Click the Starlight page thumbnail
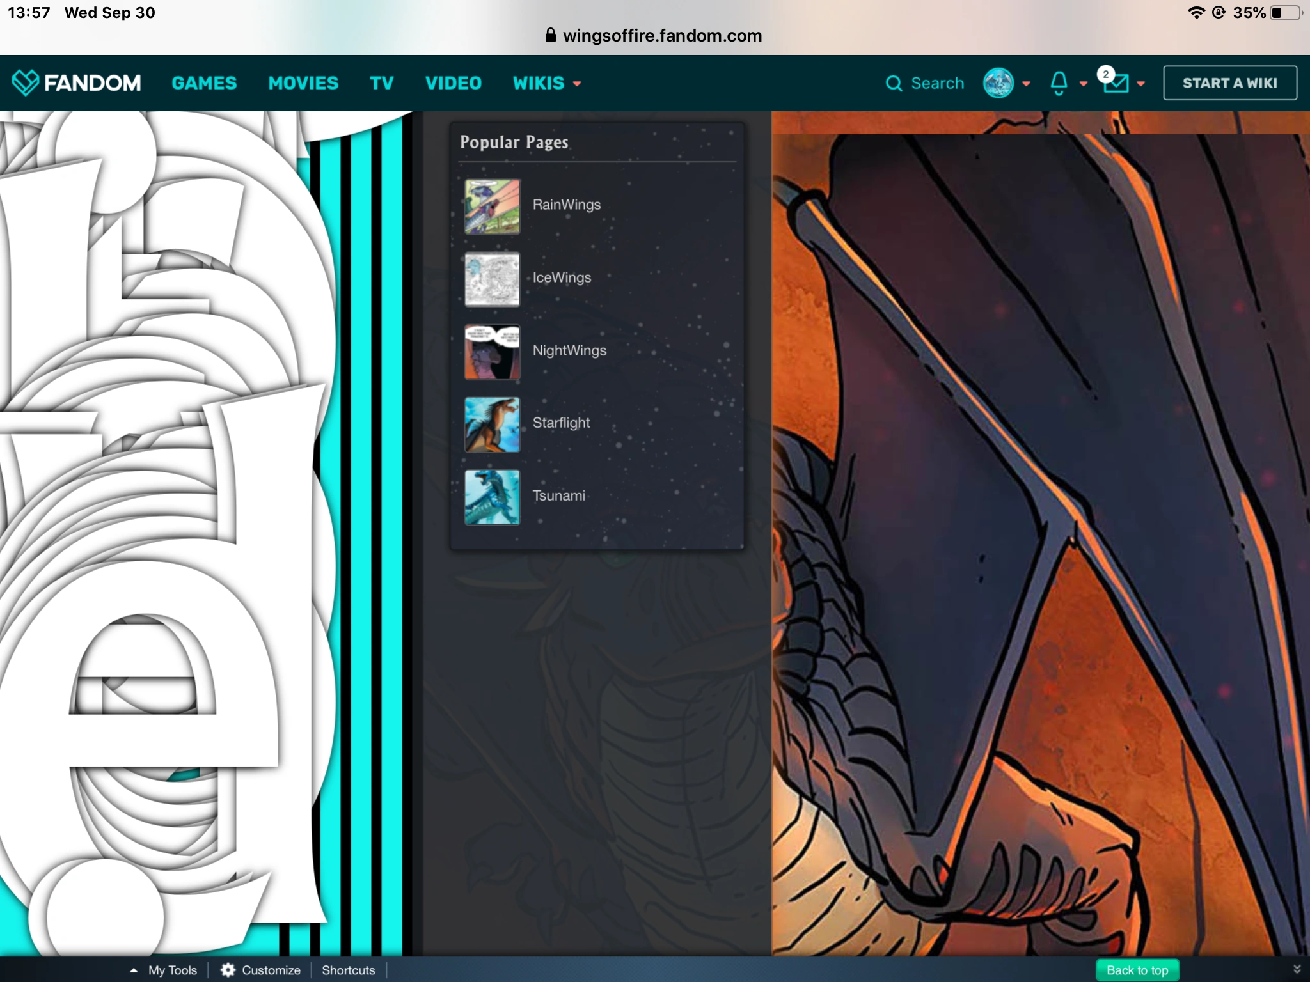 (x=492, y=425)
